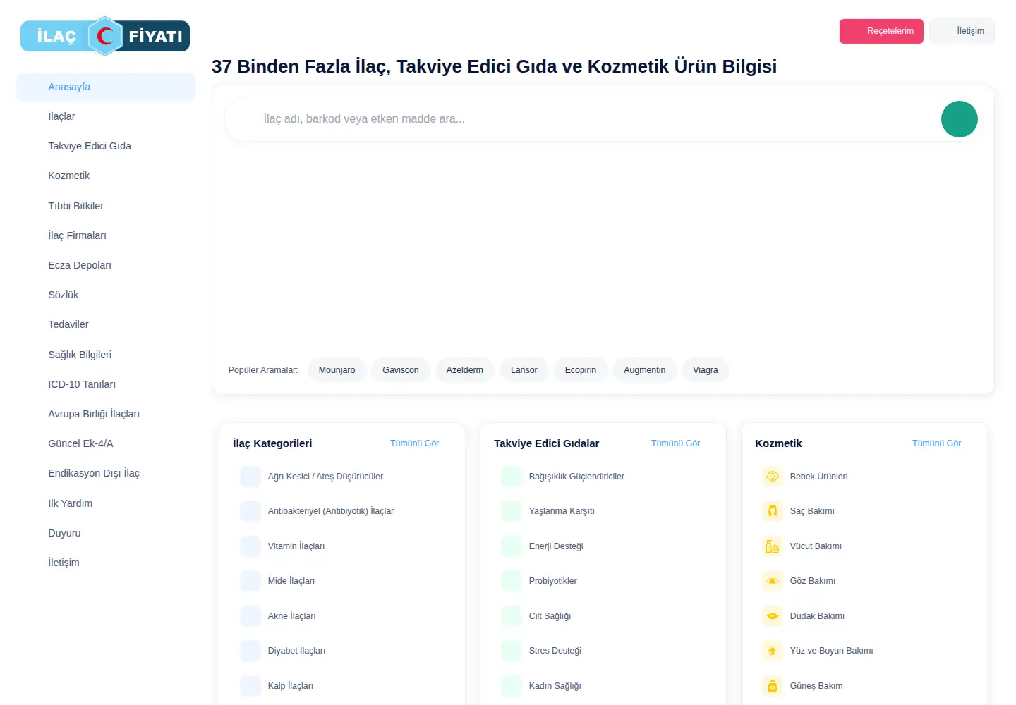
Task: Open Tıbbi Bitkiler in the sidebar
Action: point(106,206)
